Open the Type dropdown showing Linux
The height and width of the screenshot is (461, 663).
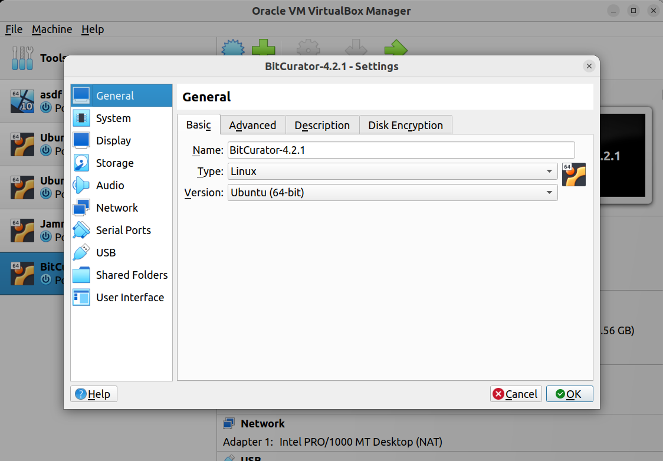click(x=392, y=171)
